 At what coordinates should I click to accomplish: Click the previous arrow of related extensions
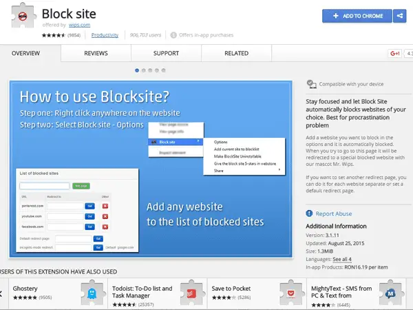point(1,293)
